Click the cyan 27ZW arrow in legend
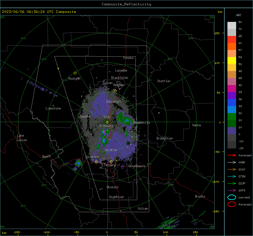Image resolution: width=253 pixels, height=236 pixels. (x=232, y=177)
